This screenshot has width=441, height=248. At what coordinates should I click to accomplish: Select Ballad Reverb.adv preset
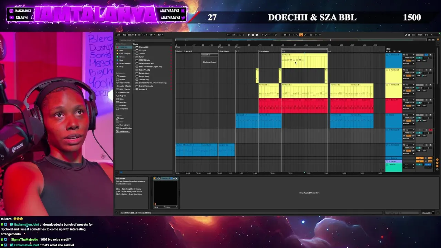(x=146, y=63)
